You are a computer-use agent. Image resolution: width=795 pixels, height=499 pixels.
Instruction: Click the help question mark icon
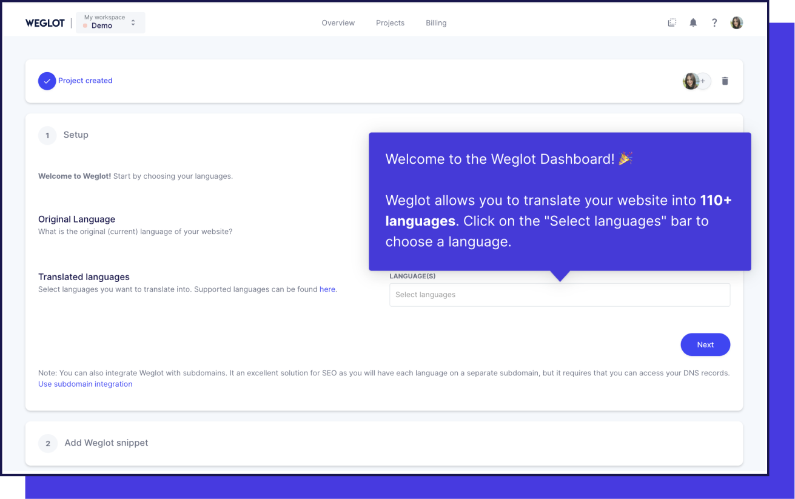pos(714,22)
